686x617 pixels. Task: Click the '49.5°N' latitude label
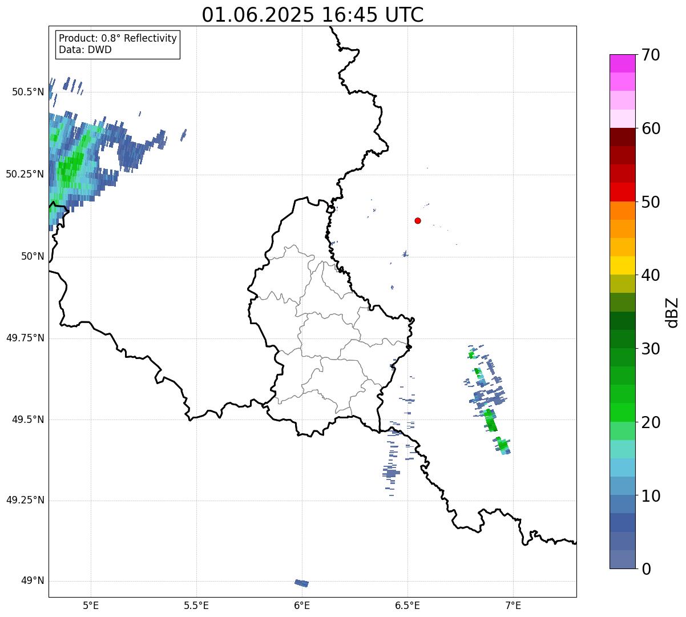[28, 420]
